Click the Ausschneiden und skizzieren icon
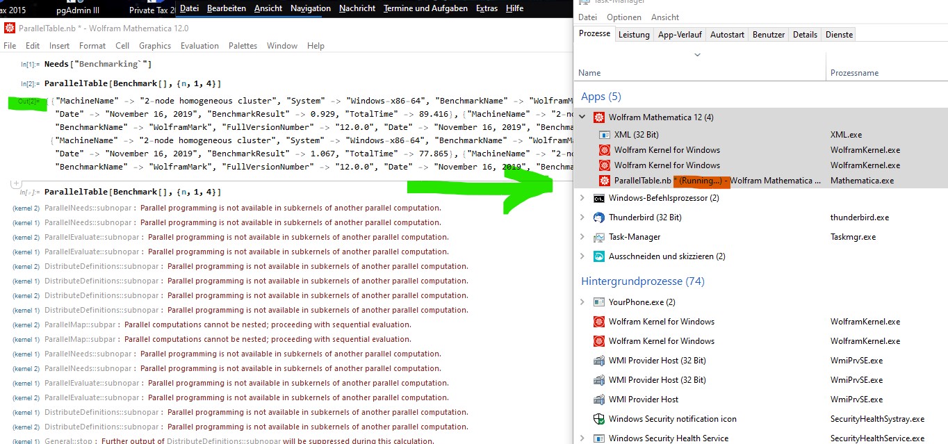The width and height of the screenshot is (948, 444). 599,256
